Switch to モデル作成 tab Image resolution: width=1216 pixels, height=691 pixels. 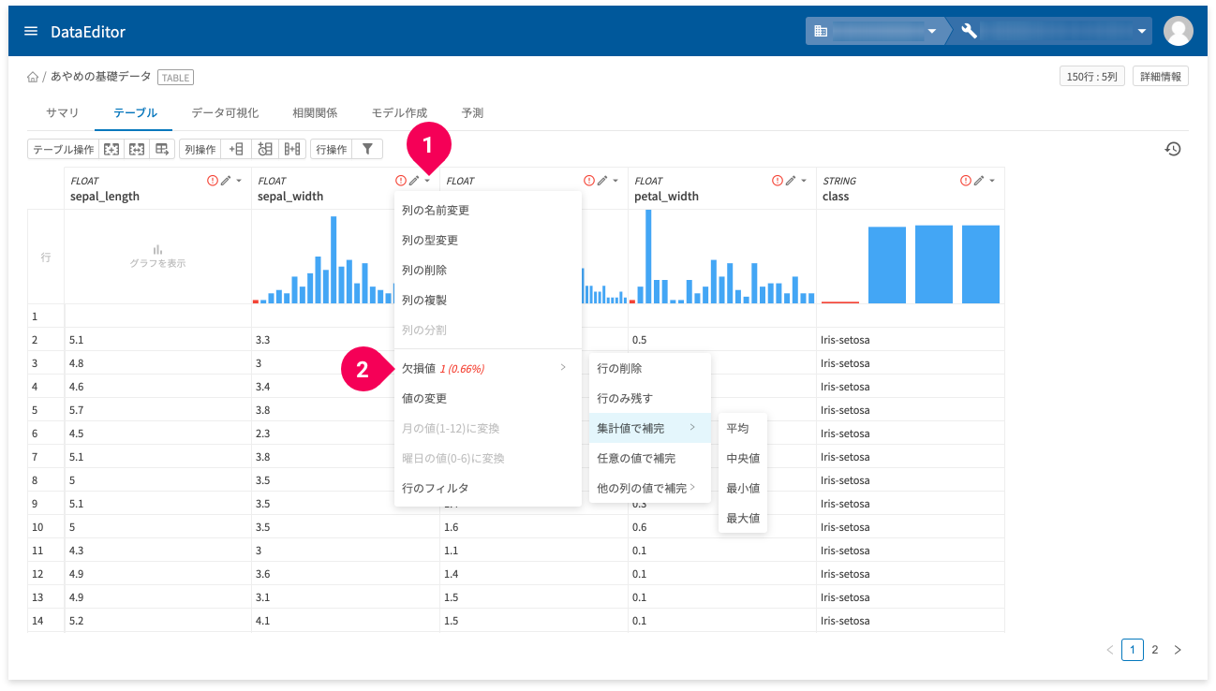[x=399, y=112]
